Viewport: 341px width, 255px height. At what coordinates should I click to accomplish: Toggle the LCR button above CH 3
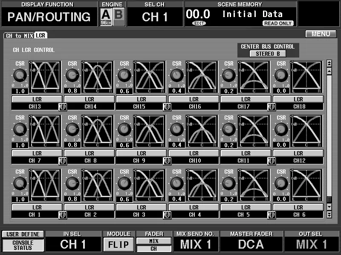[142, 207]
